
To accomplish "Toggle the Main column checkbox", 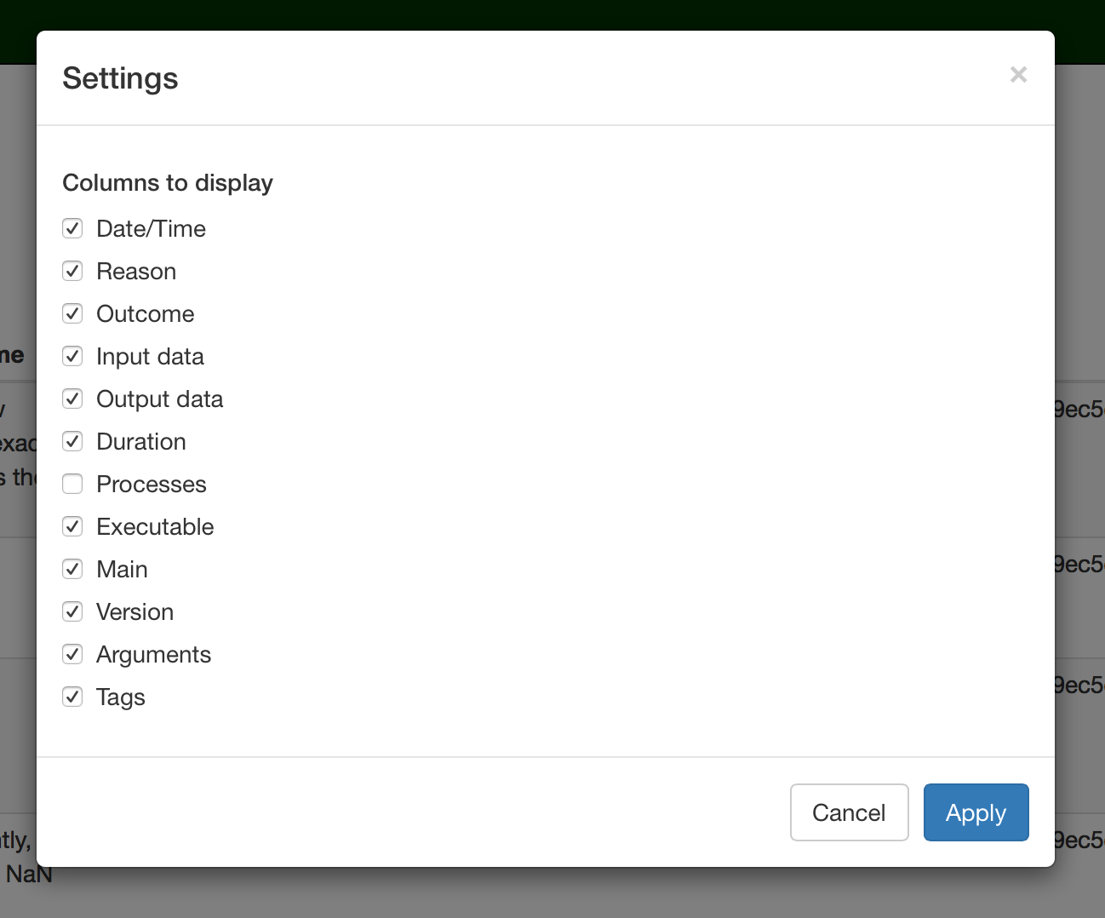I will [x=72, y=569].
